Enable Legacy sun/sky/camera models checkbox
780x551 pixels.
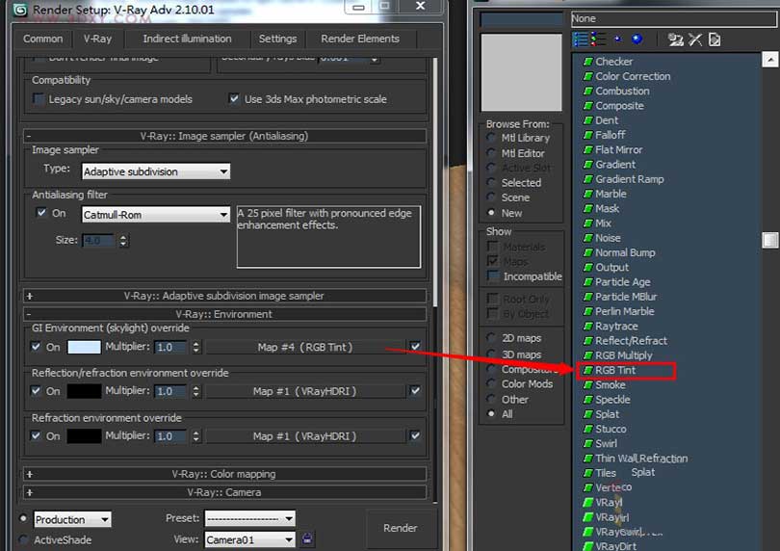coord(39,99)
